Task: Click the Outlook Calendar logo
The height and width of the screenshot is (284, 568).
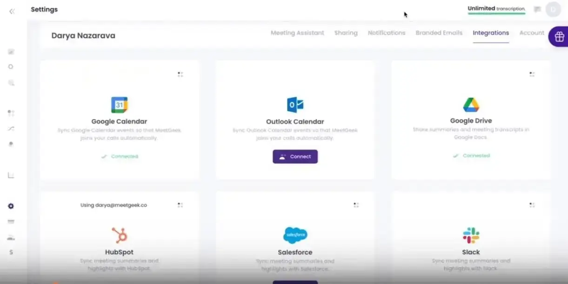Action: [295, 105]
